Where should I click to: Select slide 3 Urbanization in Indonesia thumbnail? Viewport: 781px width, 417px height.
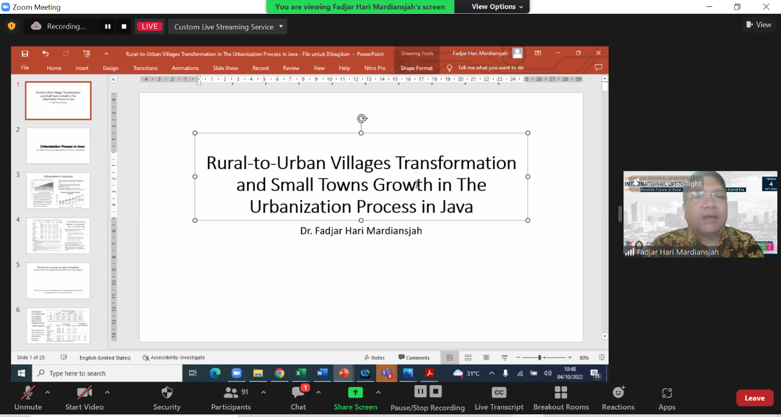(x=58, y=190)
